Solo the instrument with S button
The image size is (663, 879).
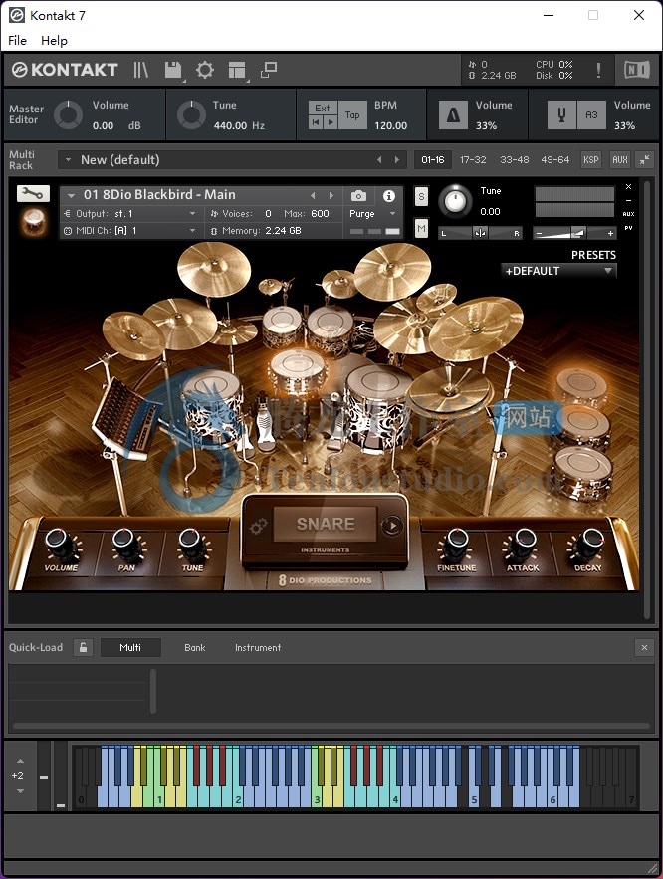(421, 197)
